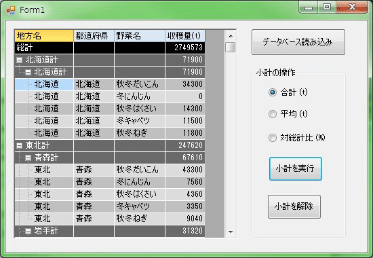Click the 都道府県 column header
This screenshot has height=258, width=373.
coord(94,36)
